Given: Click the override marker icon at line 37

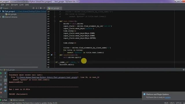Looking at the screenshot, I should coord(51,55).
